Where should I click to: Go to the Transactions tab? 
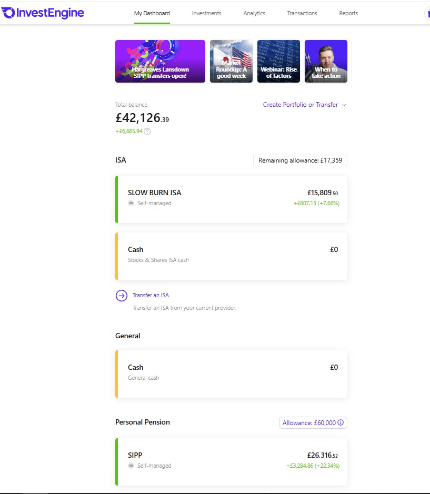point(302,13)
